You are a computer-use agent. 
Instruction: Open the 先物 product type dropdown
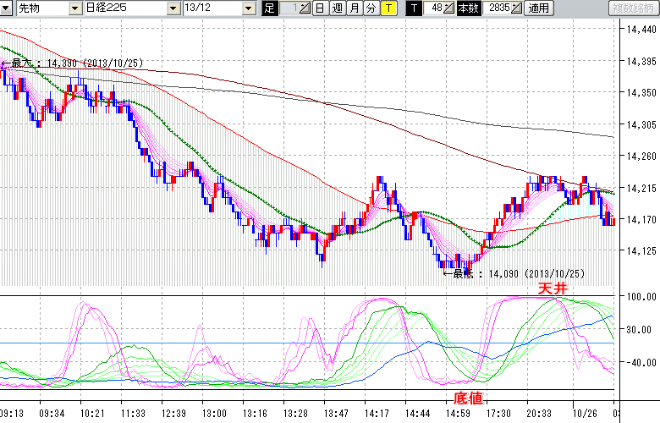click(x=38, y=8)
